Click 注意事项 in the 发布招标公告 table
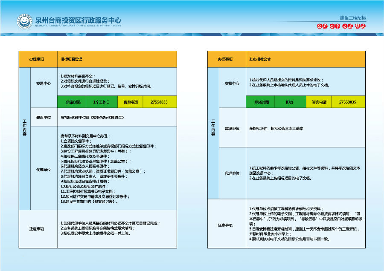 click(x=225, y=225)
